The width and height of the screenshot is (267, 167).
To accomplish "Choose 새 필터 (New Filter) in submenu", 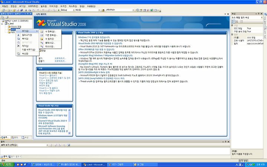I will 50,39.
